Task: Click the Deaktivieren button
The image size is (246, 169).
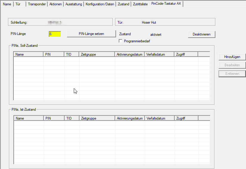Action: click(x=201, y=34)
